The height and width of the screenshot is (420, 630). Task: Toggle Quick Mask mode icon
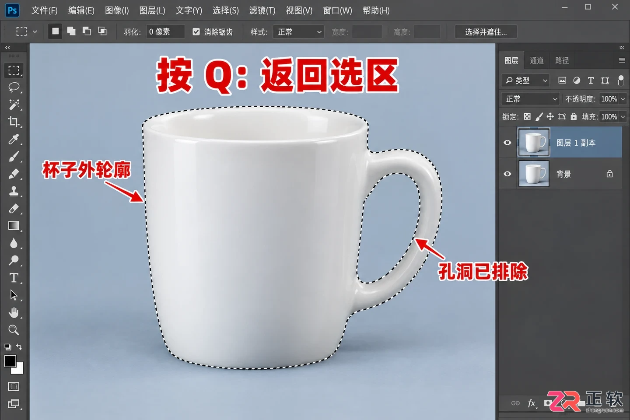(x=14, y=386)
